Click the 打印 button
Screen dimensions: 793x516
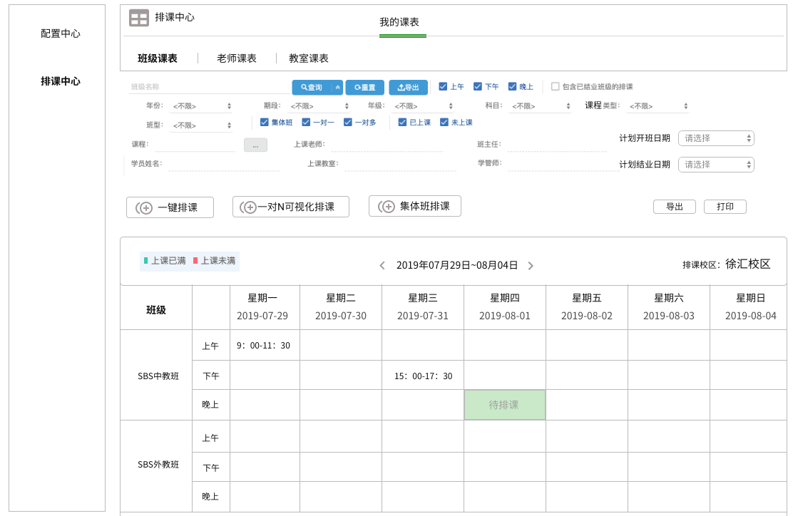(x=725, y=207)
